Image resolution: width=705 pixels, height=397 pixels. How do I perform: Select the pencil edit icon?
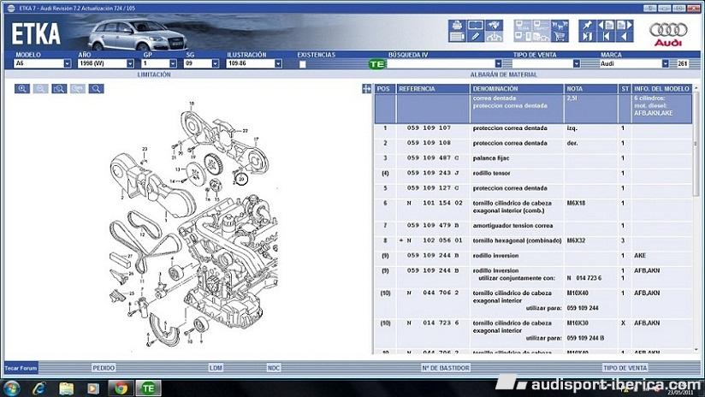click(476, 37)
